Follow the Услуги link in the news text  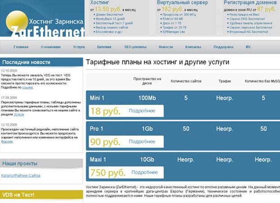19,114
